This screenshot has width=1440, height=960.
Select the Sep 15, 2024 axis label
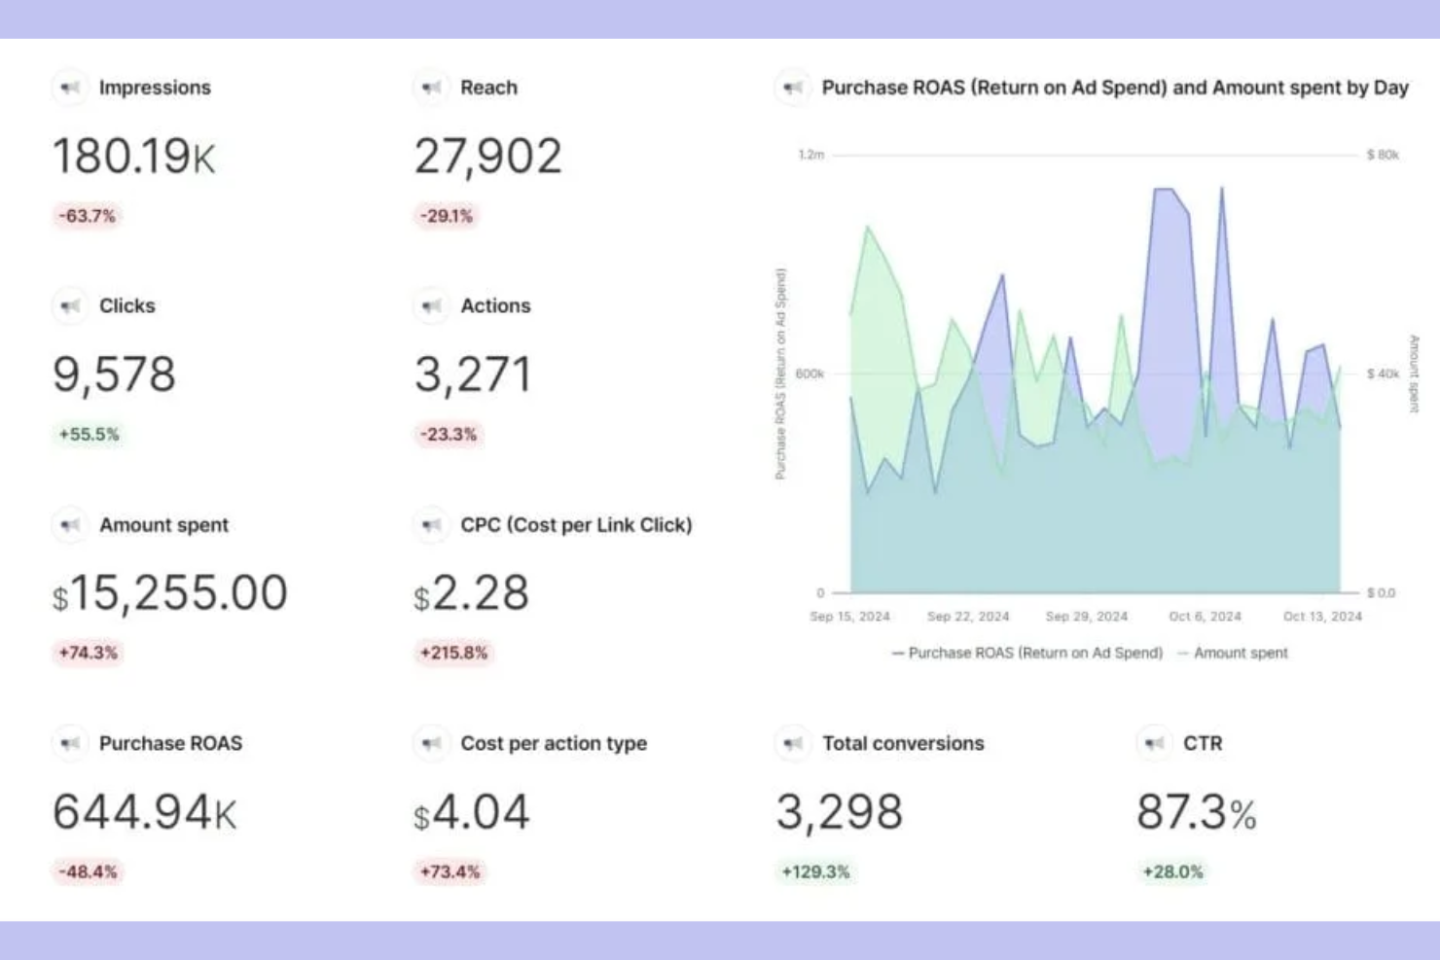coord(849,617)
